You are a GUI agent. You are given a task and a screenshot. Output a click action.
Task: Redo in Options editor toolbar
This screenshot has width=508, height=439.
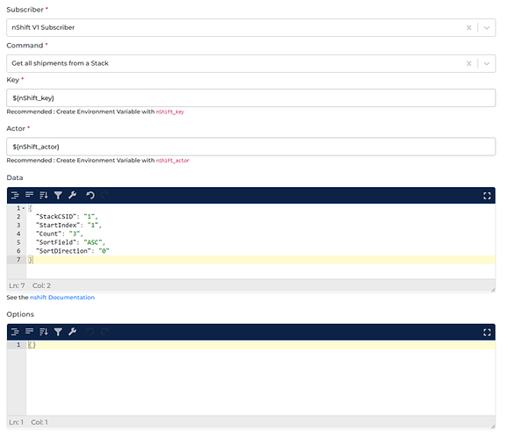(104, 332)
